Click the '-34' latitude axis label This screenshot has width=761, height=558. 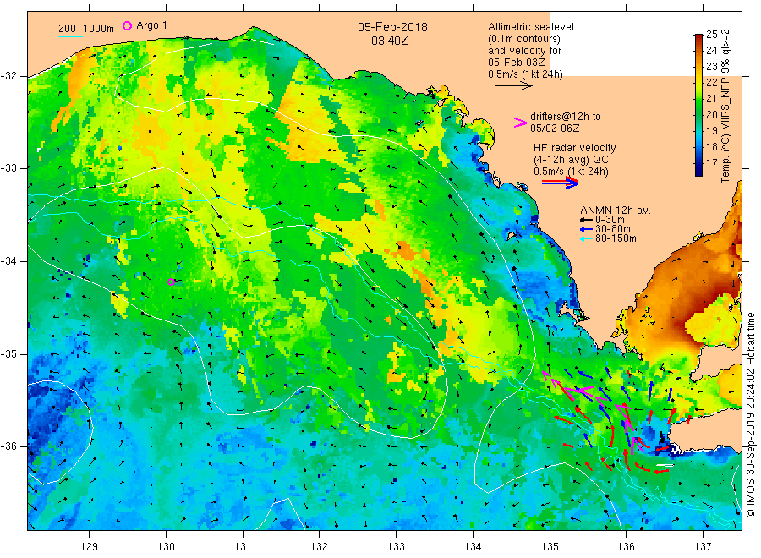click(9, 261)
